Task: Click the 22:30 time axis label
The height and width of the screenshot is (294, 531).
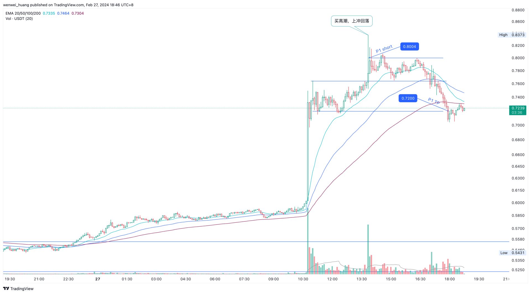Action: [x=68, y=279]
